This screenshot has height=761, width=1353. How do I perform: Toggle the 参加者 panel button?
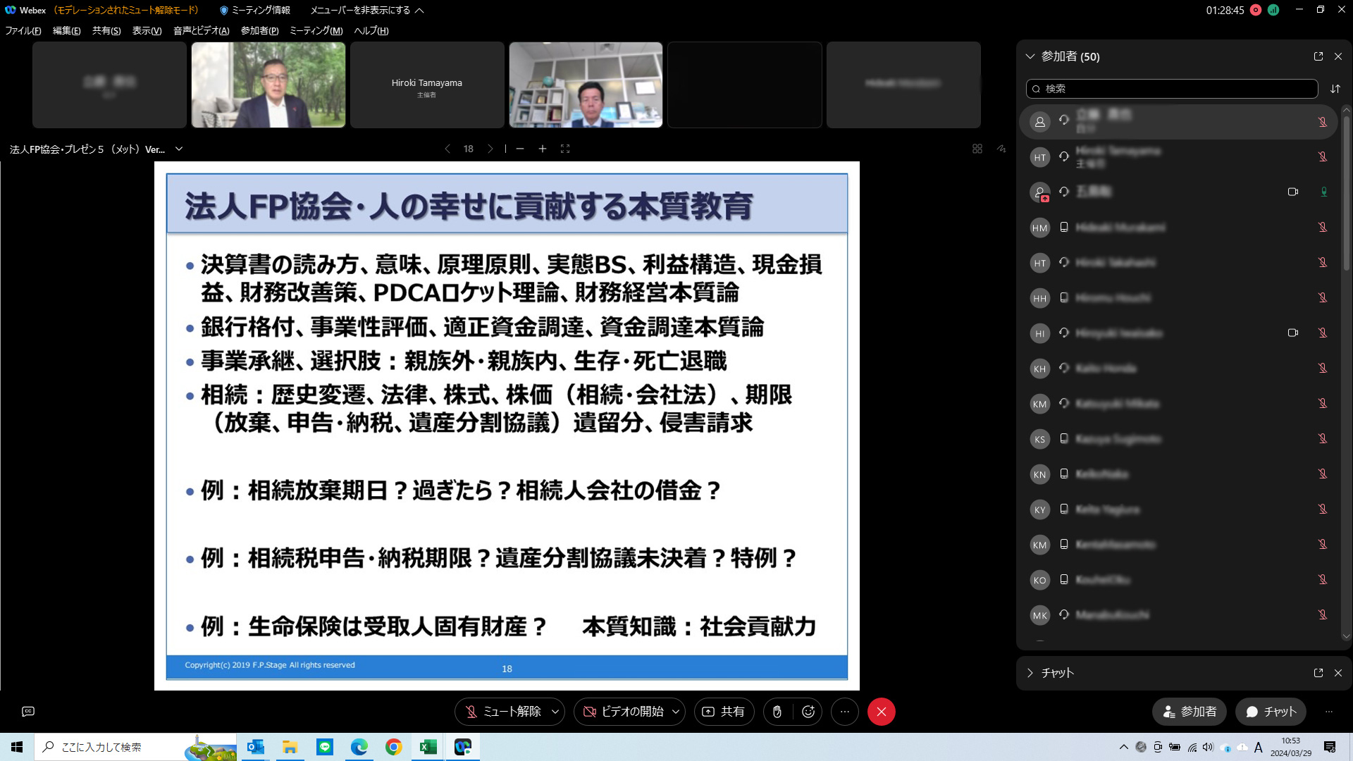tap(1190, 712)
